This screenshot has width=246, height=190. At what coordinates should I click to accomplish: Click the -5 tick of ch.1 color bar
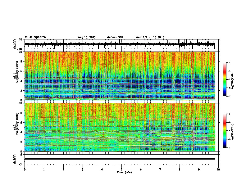[x=229, y=79]
